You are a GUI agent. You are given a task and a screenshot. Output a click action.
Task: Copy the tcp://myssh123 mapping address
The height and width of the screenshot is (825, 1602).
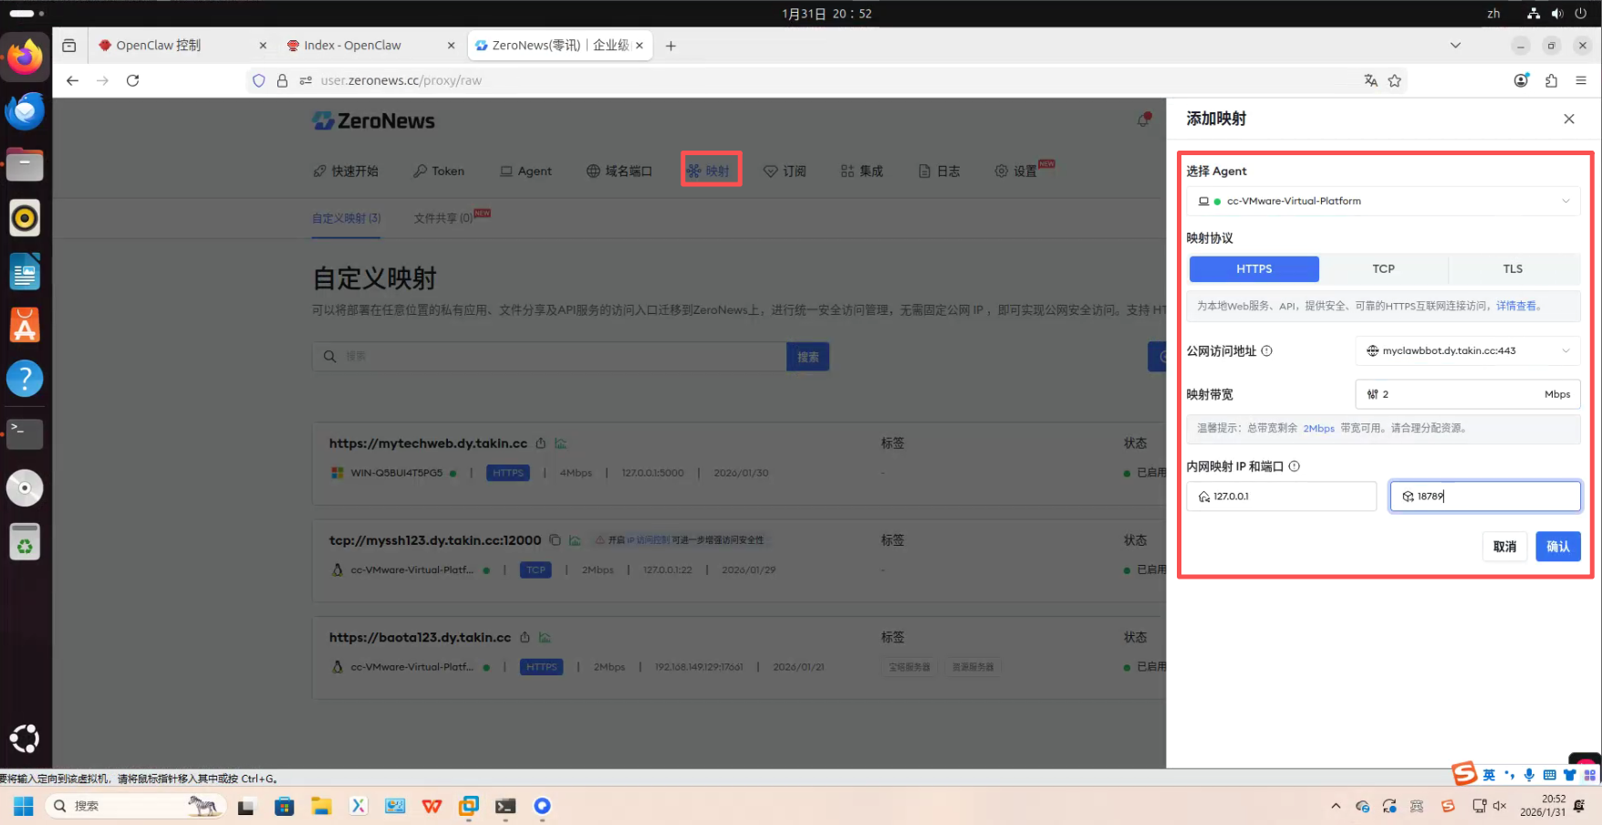[x=555, y=539]
